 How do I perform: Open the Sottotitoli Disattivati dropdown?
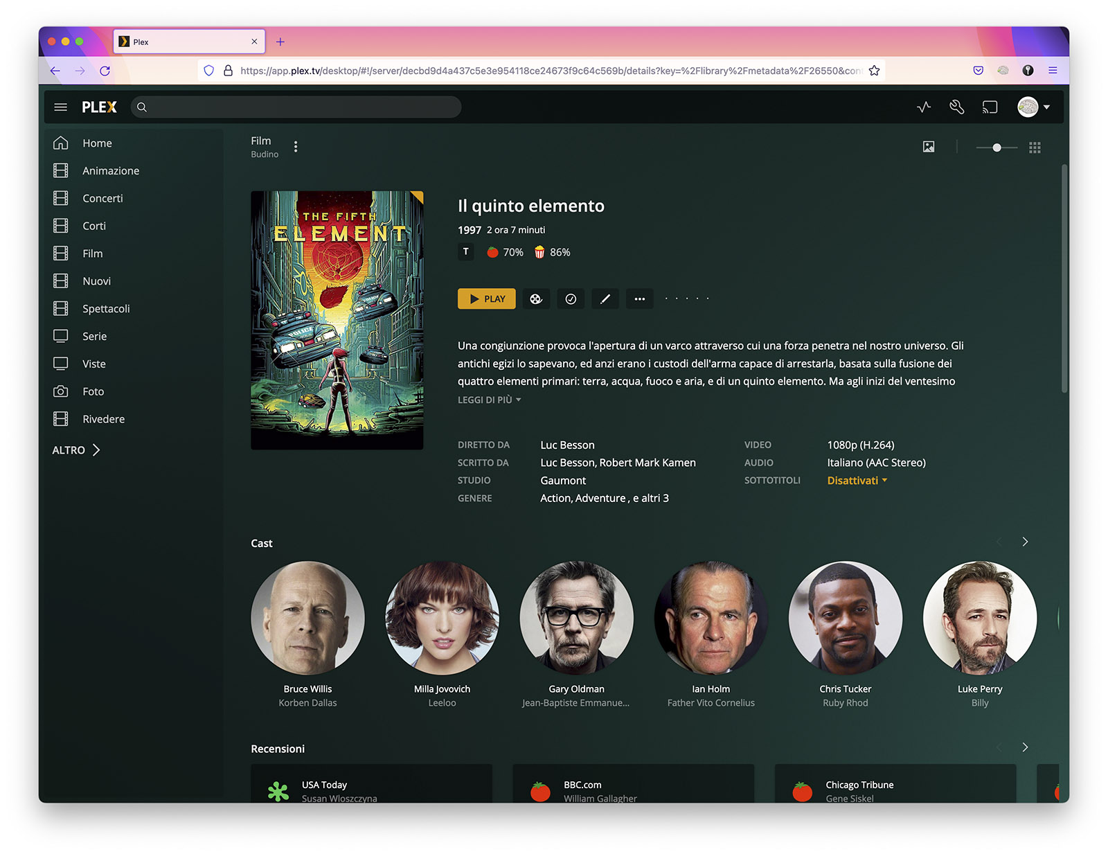coord(857,481)
